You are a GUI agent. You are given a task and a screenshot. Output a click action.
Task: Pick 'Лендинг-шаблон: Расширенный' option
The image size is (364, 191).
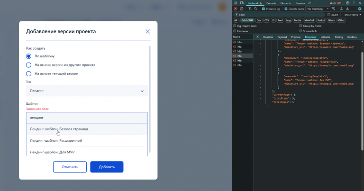[87, 141]
